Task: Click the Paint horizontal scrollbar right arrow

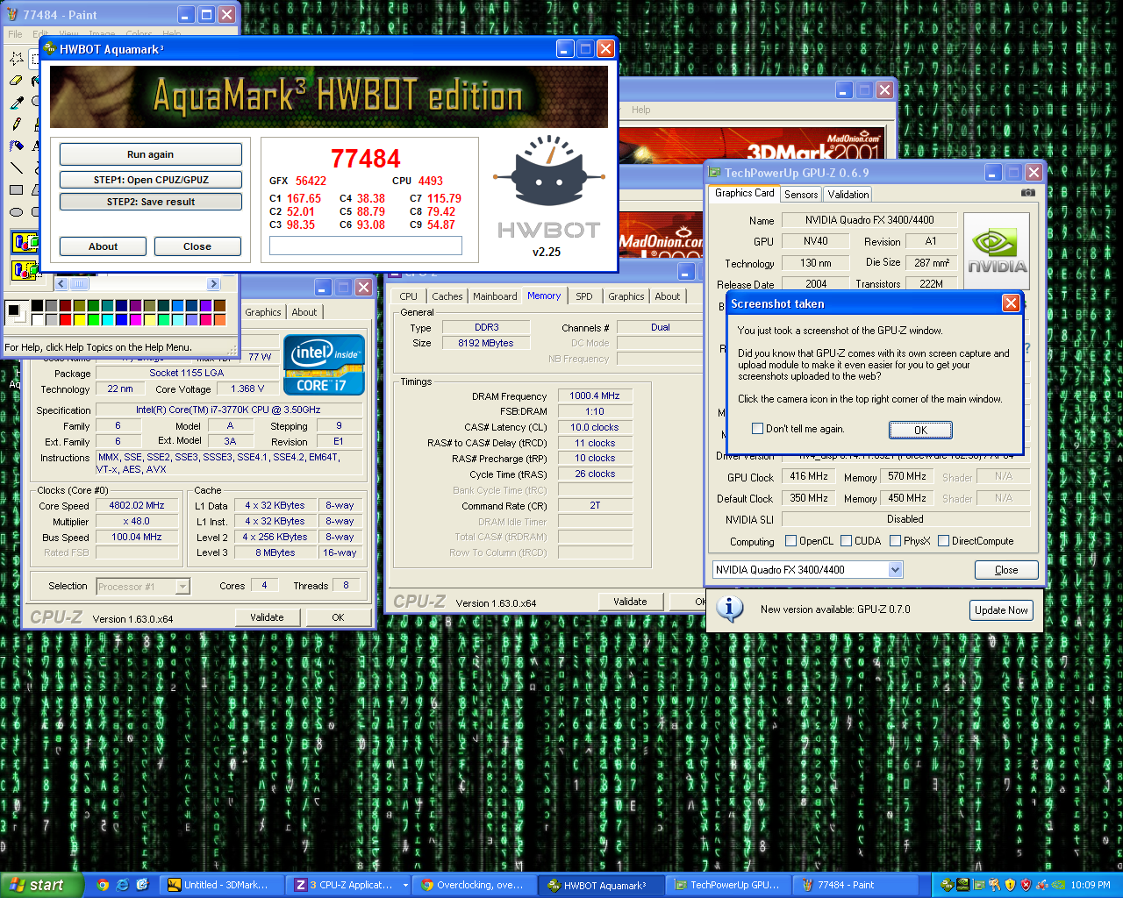Action: [x=213, y=284]
